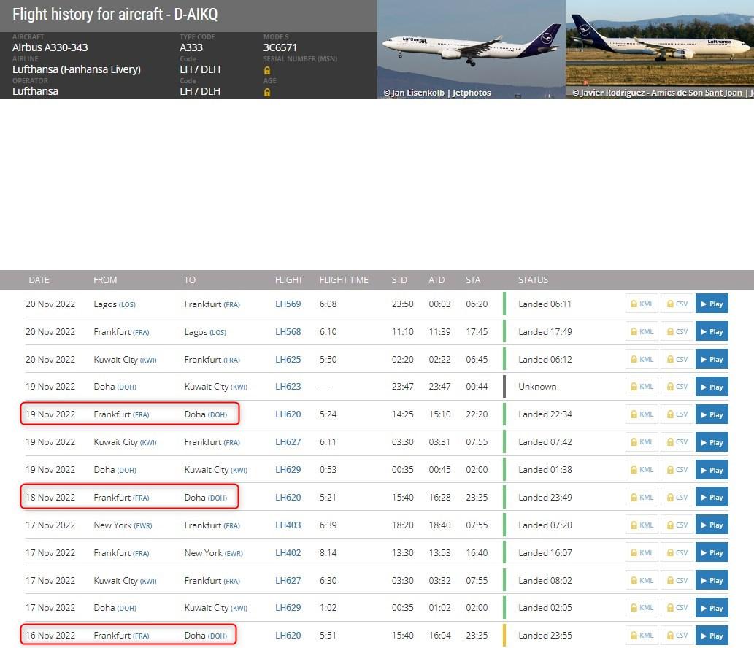Select mode S code '3C6571'
This screenshot has height=648, width=754.
280,47
